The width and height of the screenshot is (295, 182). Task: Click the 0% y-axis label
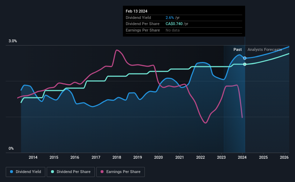point(11,148)
